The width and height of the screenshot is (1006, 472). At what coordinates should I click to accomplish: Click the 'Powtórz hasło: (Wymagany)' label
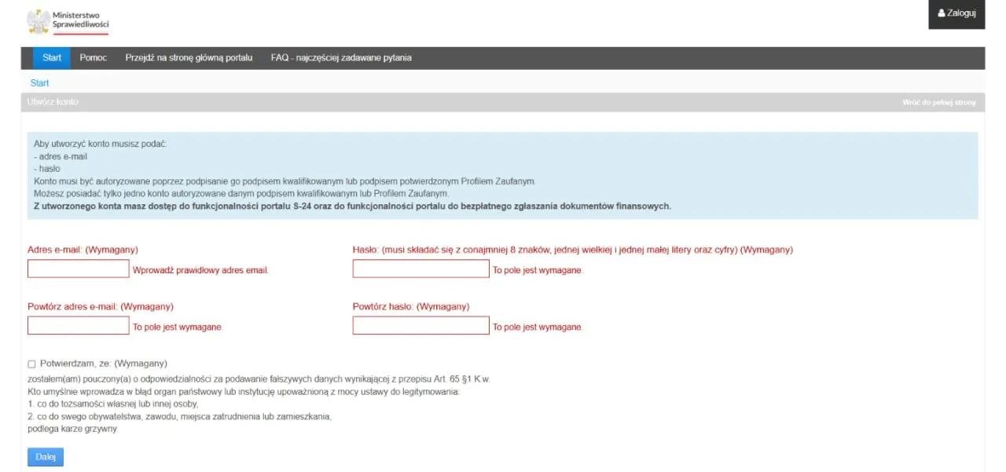pyautogui.click(x=411, y=306)
